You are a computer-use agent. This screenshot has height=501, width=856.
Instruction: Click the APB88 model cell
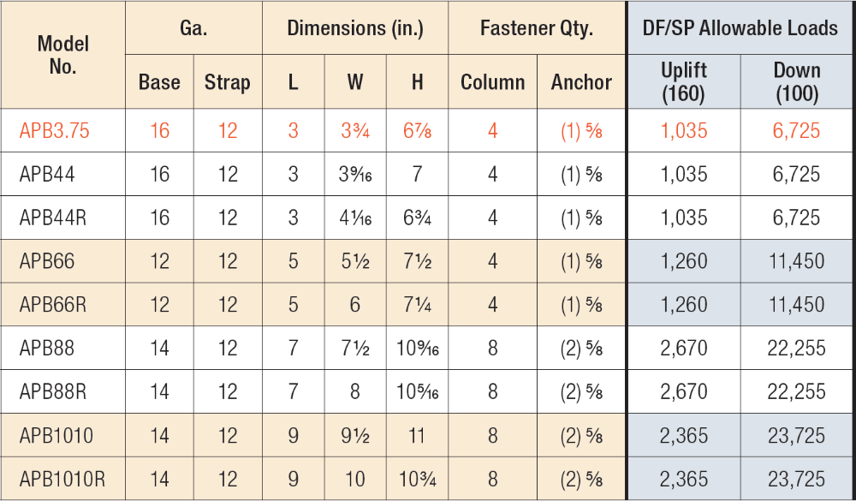point(47,349)
